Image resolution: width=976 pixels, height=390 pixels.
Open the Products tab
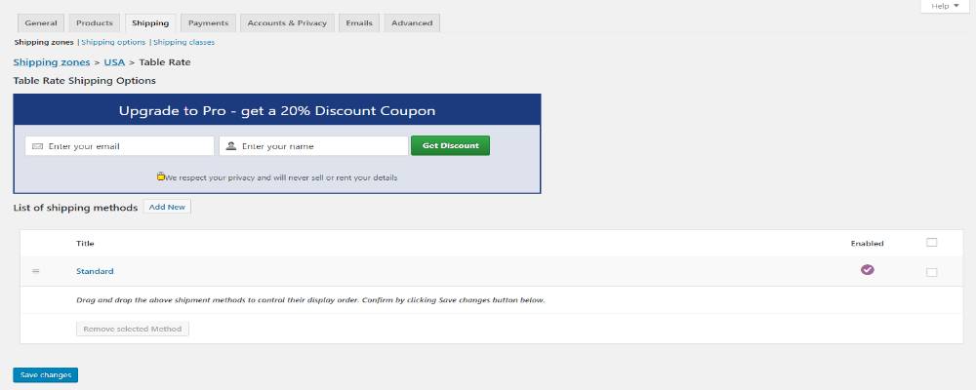[95, 22]
